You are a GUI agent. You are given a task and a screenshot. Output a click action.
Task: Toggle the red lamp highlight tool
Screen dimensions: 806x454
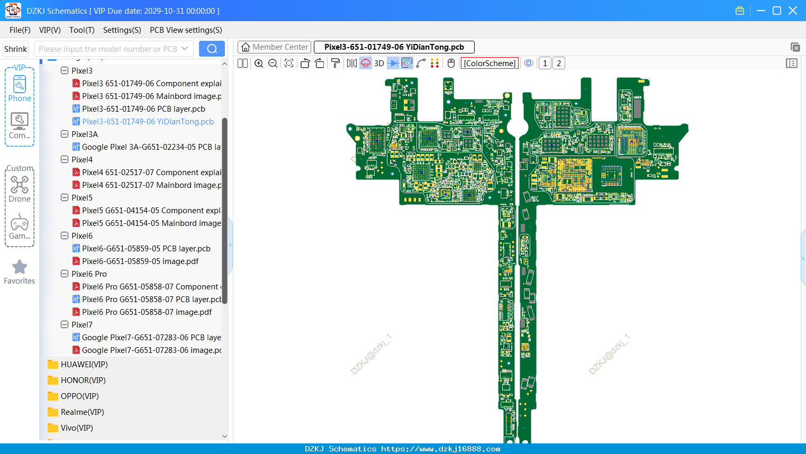coord(366,63)
